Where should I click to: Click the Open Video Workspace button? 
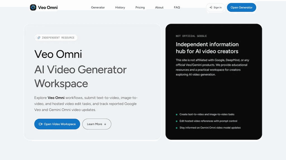(57, 124)
